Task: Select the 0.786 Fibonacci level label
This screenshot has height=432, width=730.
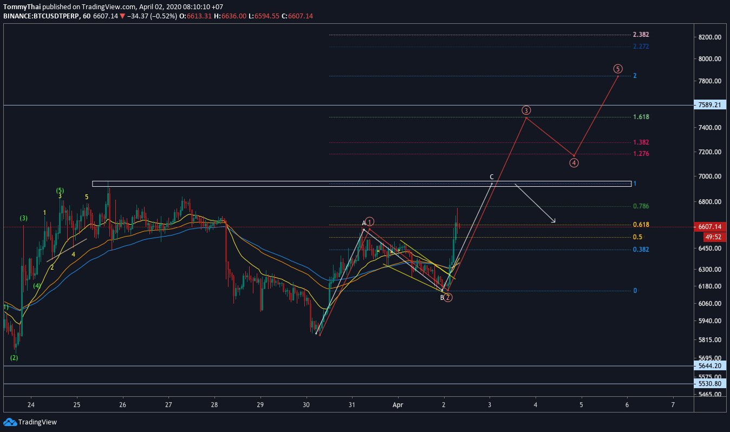Action: [x=641, y=206]
